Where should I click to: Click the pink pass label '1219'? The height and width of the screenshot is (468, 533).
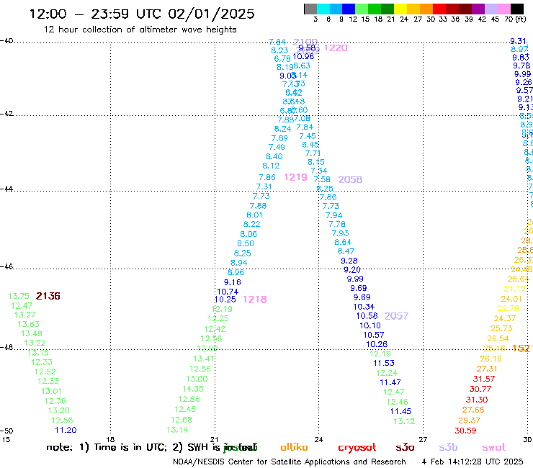pos(296,177)
